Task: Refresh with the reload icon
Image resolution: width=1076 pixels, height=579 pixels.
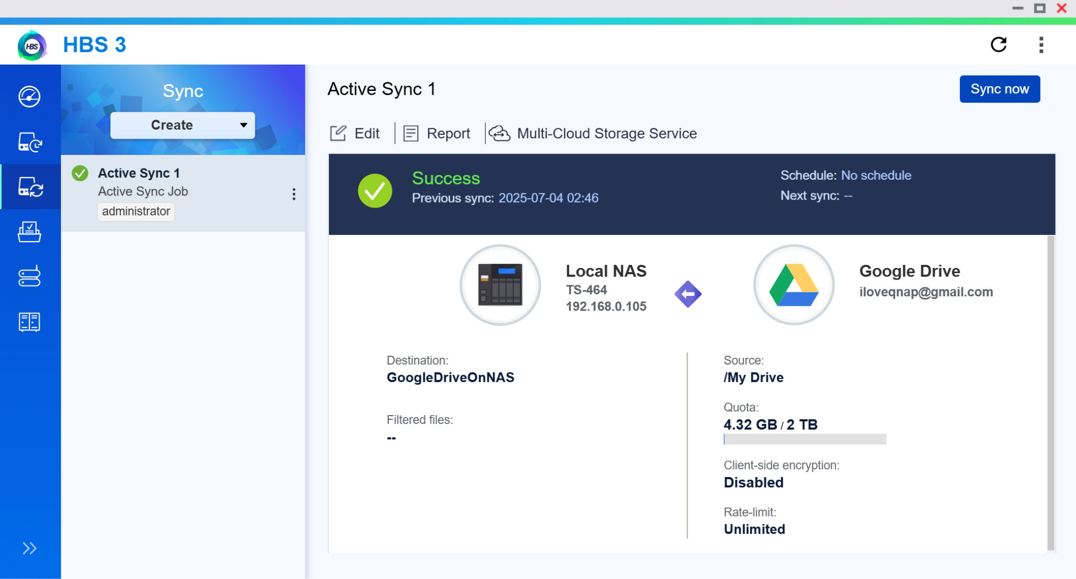Action: 999,45
